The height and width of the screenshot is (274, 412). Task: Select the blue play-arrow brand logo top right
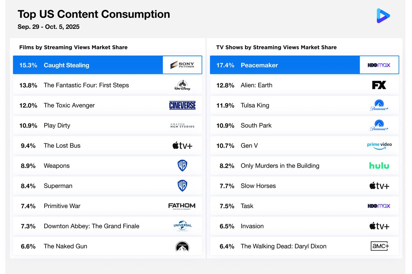coord(383,15)
